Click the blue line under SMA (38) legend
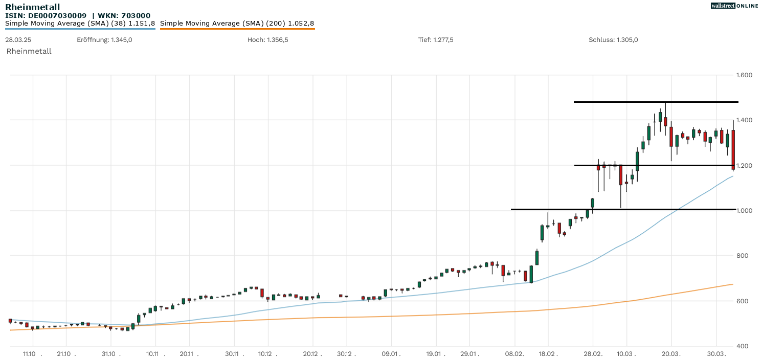The width and height of the screenshot is (762, 357). tap(80, 29)
